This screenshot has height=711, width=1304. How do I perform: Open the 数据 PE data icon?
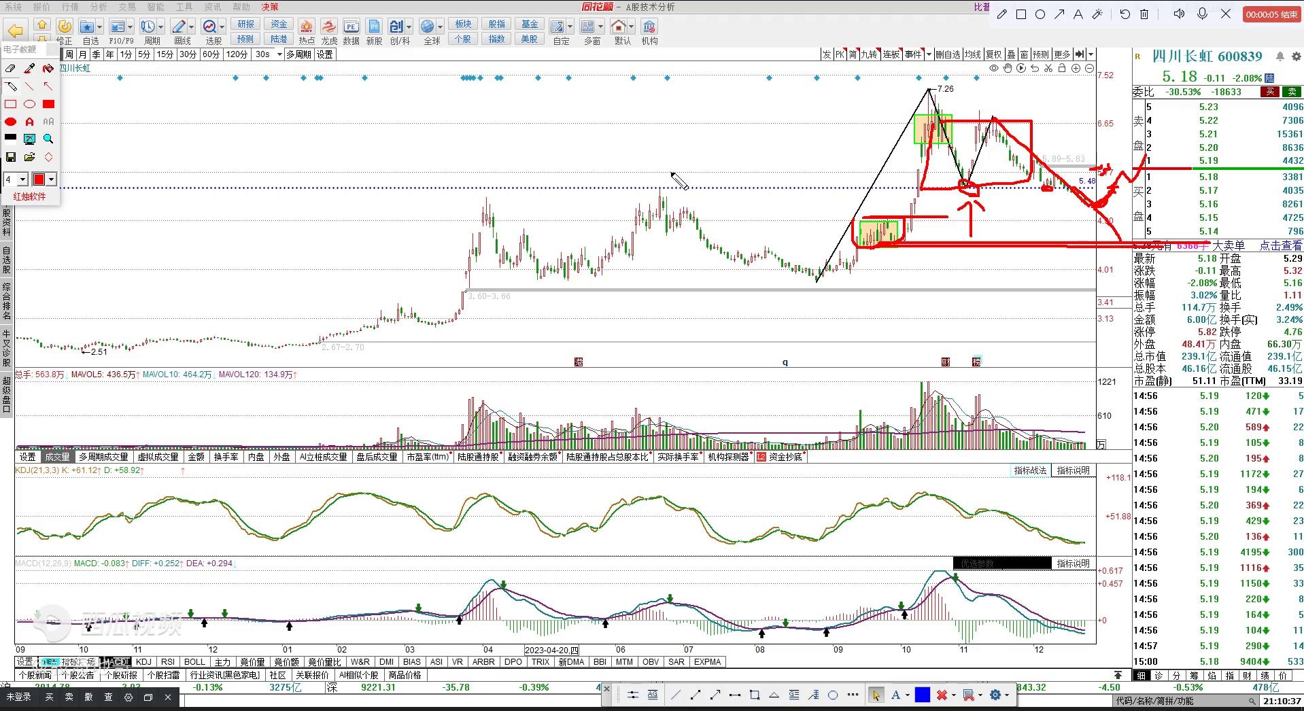[x=351, y=27]
